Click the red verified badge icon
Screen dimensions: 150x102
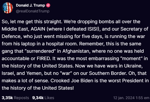pos(48,5)
